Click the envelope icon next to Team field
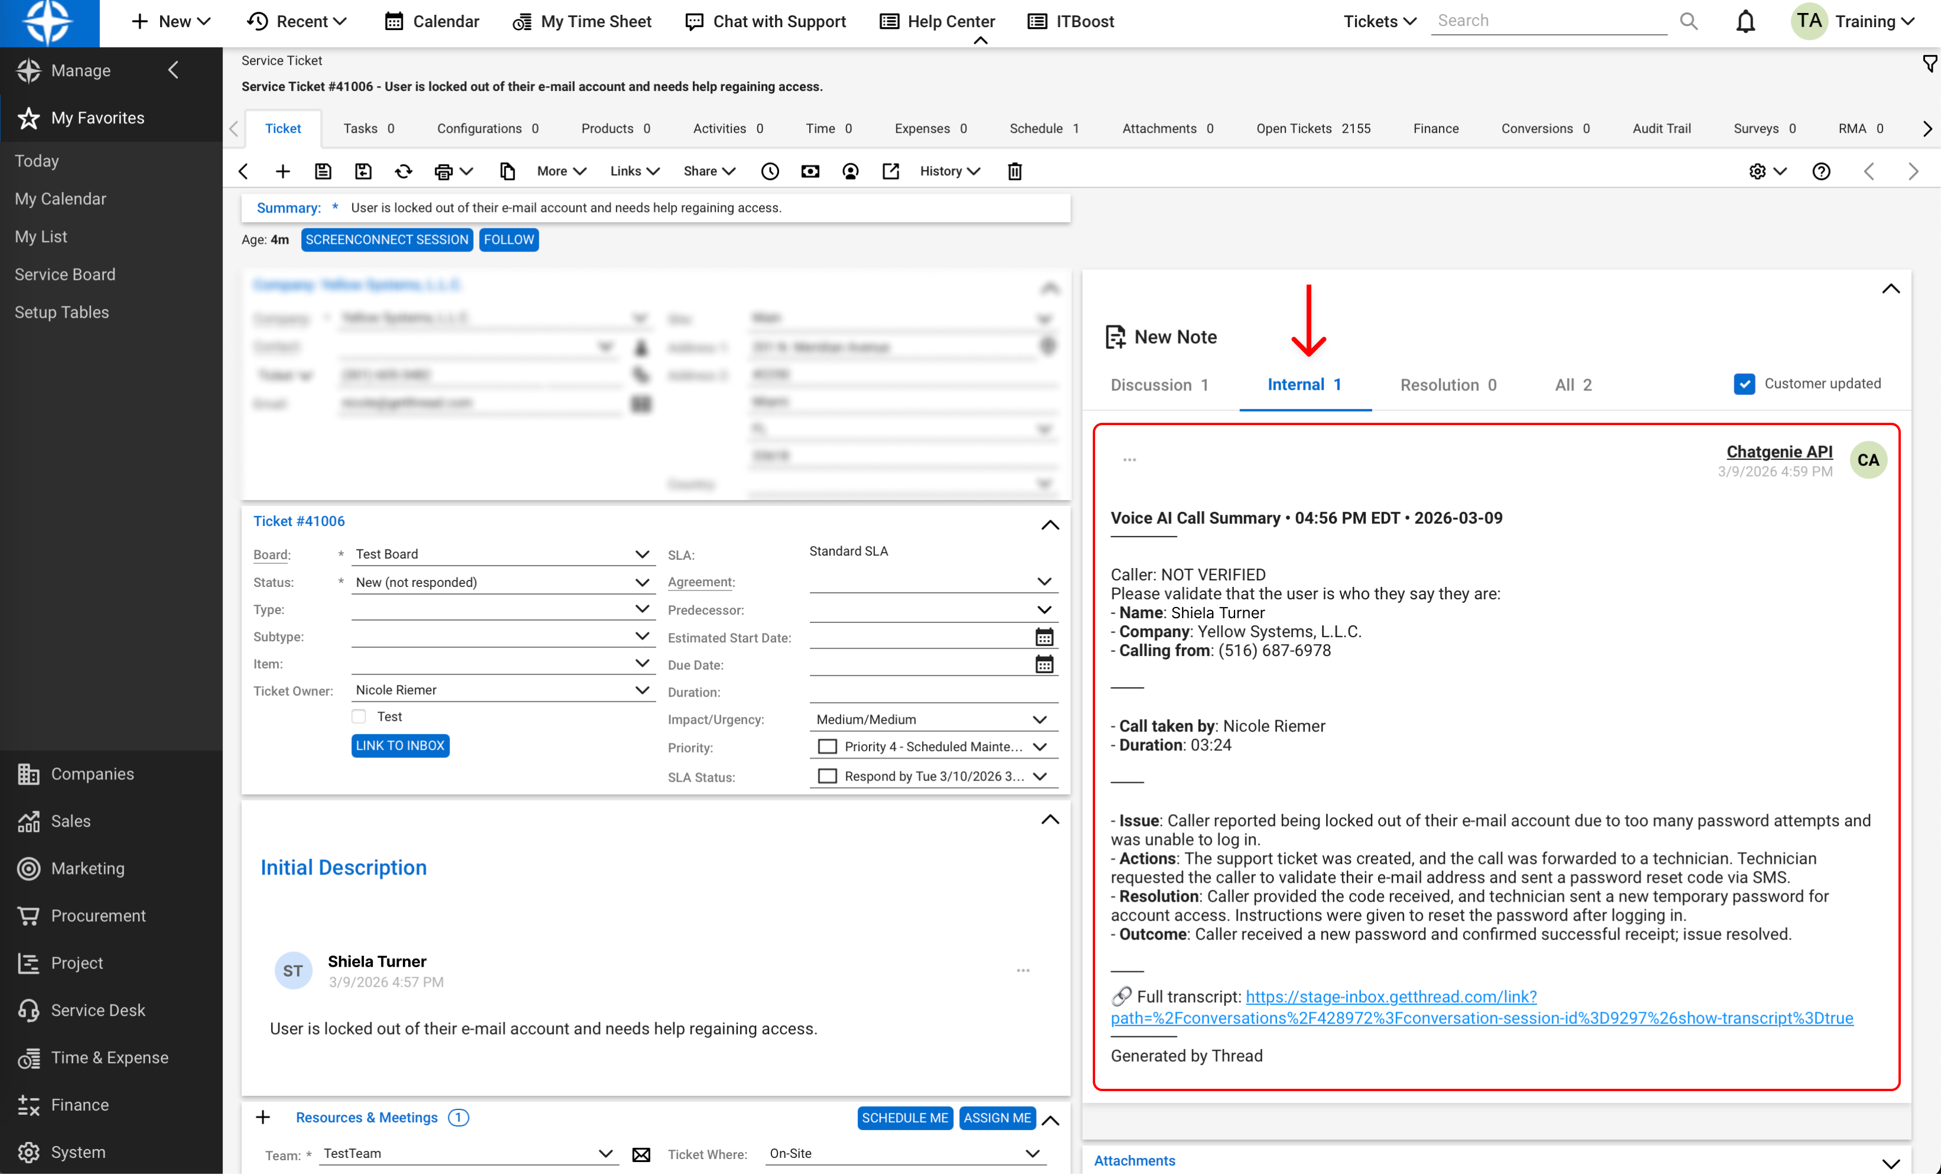1941x1175 pixels. point(641,1154)
